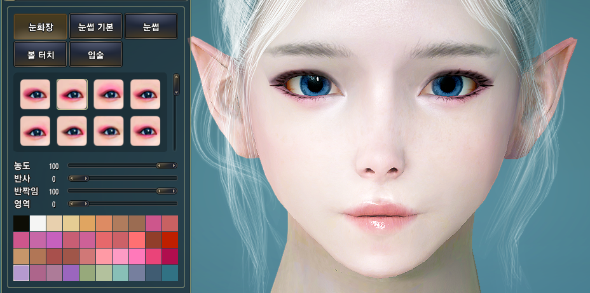Select the highlighted second eye makeup preset
This screenshot has width=590, height=293.
(x=72, y=95)
